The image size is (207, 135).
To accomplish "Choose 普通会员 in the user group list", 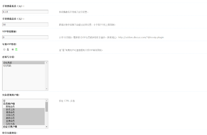I will (24, 112).
